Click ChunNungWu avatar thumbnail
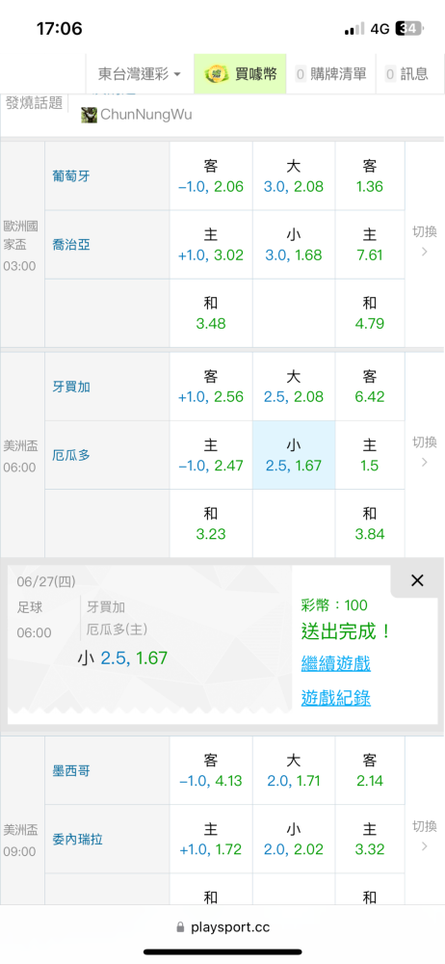 [90, 115]
